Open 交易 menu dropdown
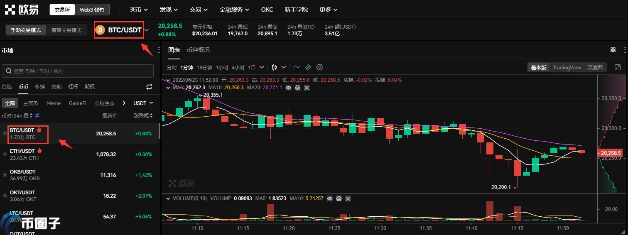 (x=199, y=10)
